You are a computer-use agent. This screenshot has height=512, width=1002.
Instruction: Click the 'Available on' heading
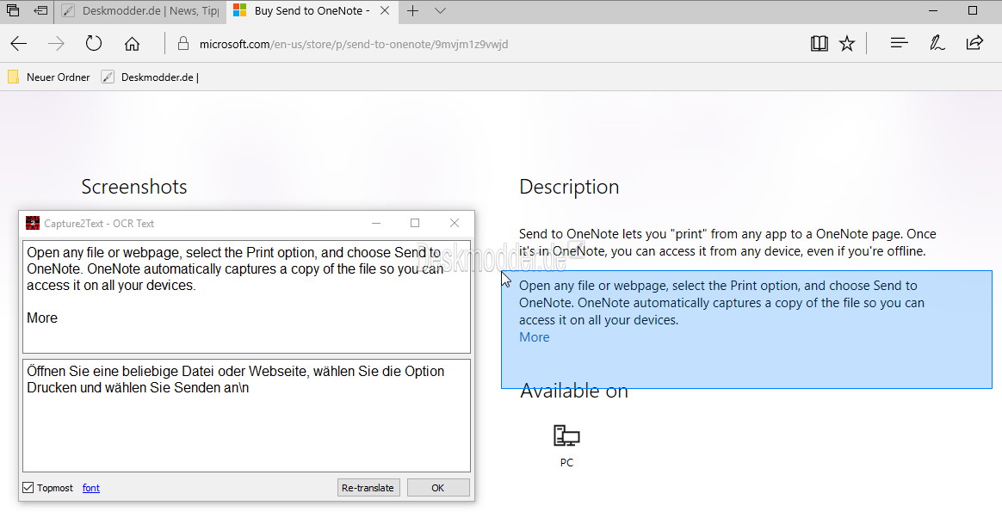(x=574, y=390)
